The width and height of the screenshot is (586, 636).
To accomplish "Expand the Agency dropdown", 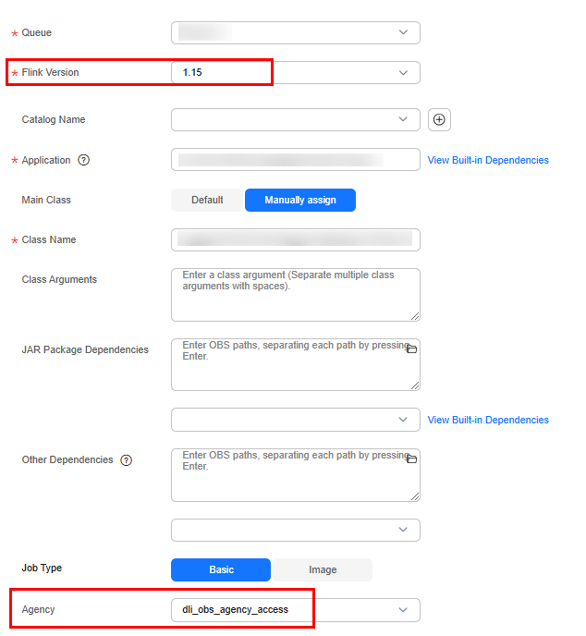I will pyautogui.click(x=296, y=610).
